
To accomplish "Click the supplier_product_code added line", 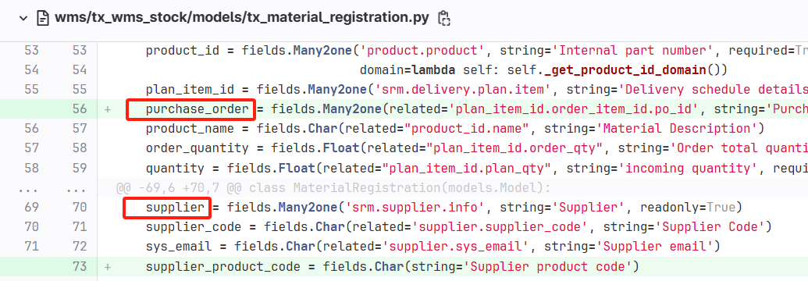I will (392, 267).
